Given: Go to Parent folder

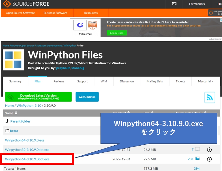Looking at the screenshot, I should click(x=20, y=121).
